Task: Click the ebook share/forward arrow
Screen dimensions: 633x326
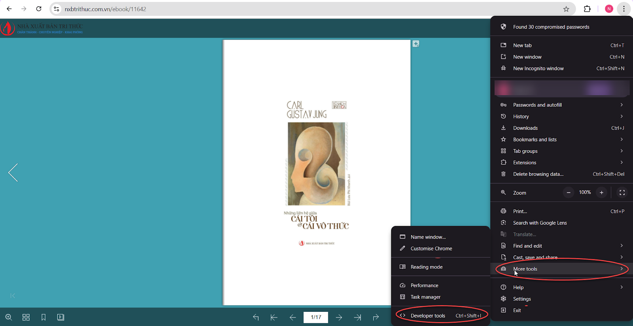Action: pos(376,317)
